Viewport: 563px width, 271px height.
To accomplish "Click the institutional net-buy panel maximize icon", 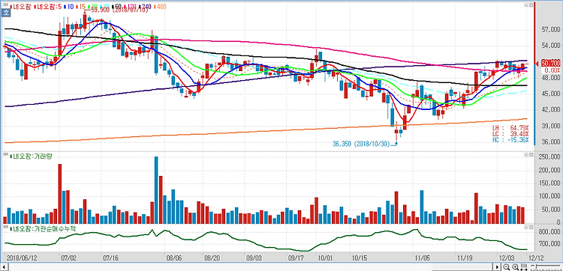I will click(x=526, y=228).
